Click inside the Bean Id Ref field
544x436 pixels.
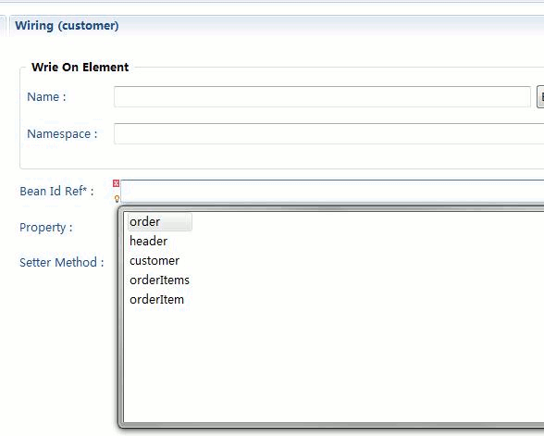332,192
